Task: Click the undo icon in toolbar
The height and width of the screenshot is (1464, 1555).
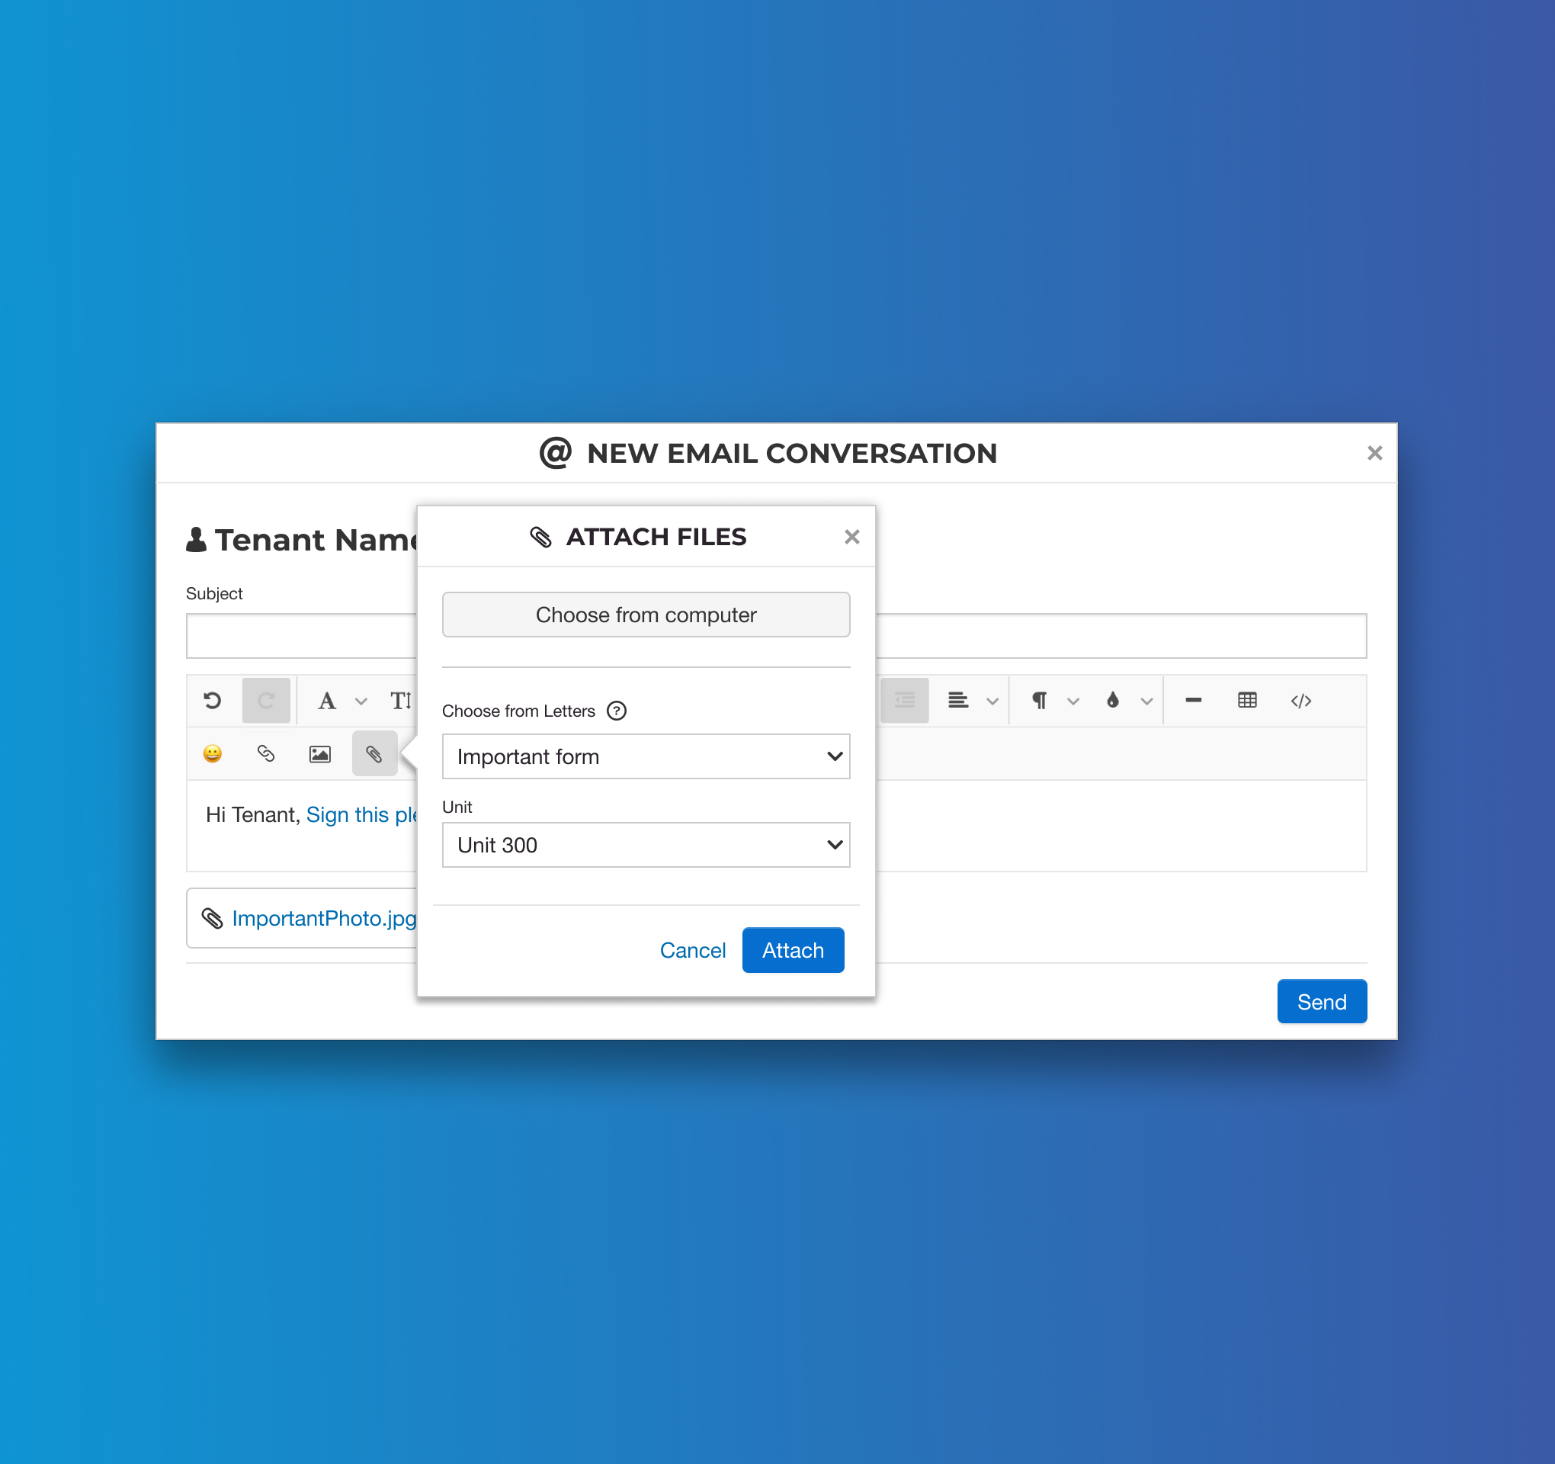Action: tap(213, 701)
